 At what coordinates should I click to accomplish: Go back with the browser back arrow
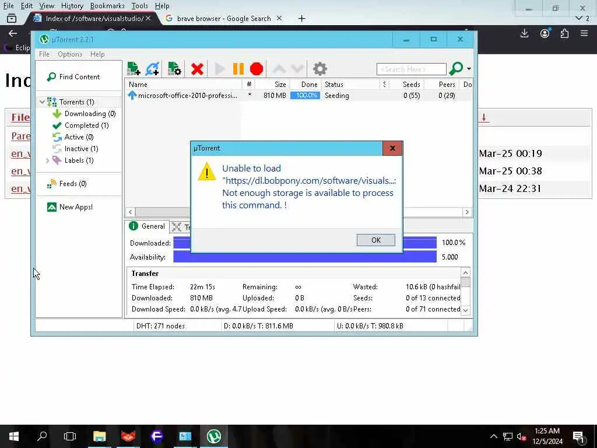13,33
